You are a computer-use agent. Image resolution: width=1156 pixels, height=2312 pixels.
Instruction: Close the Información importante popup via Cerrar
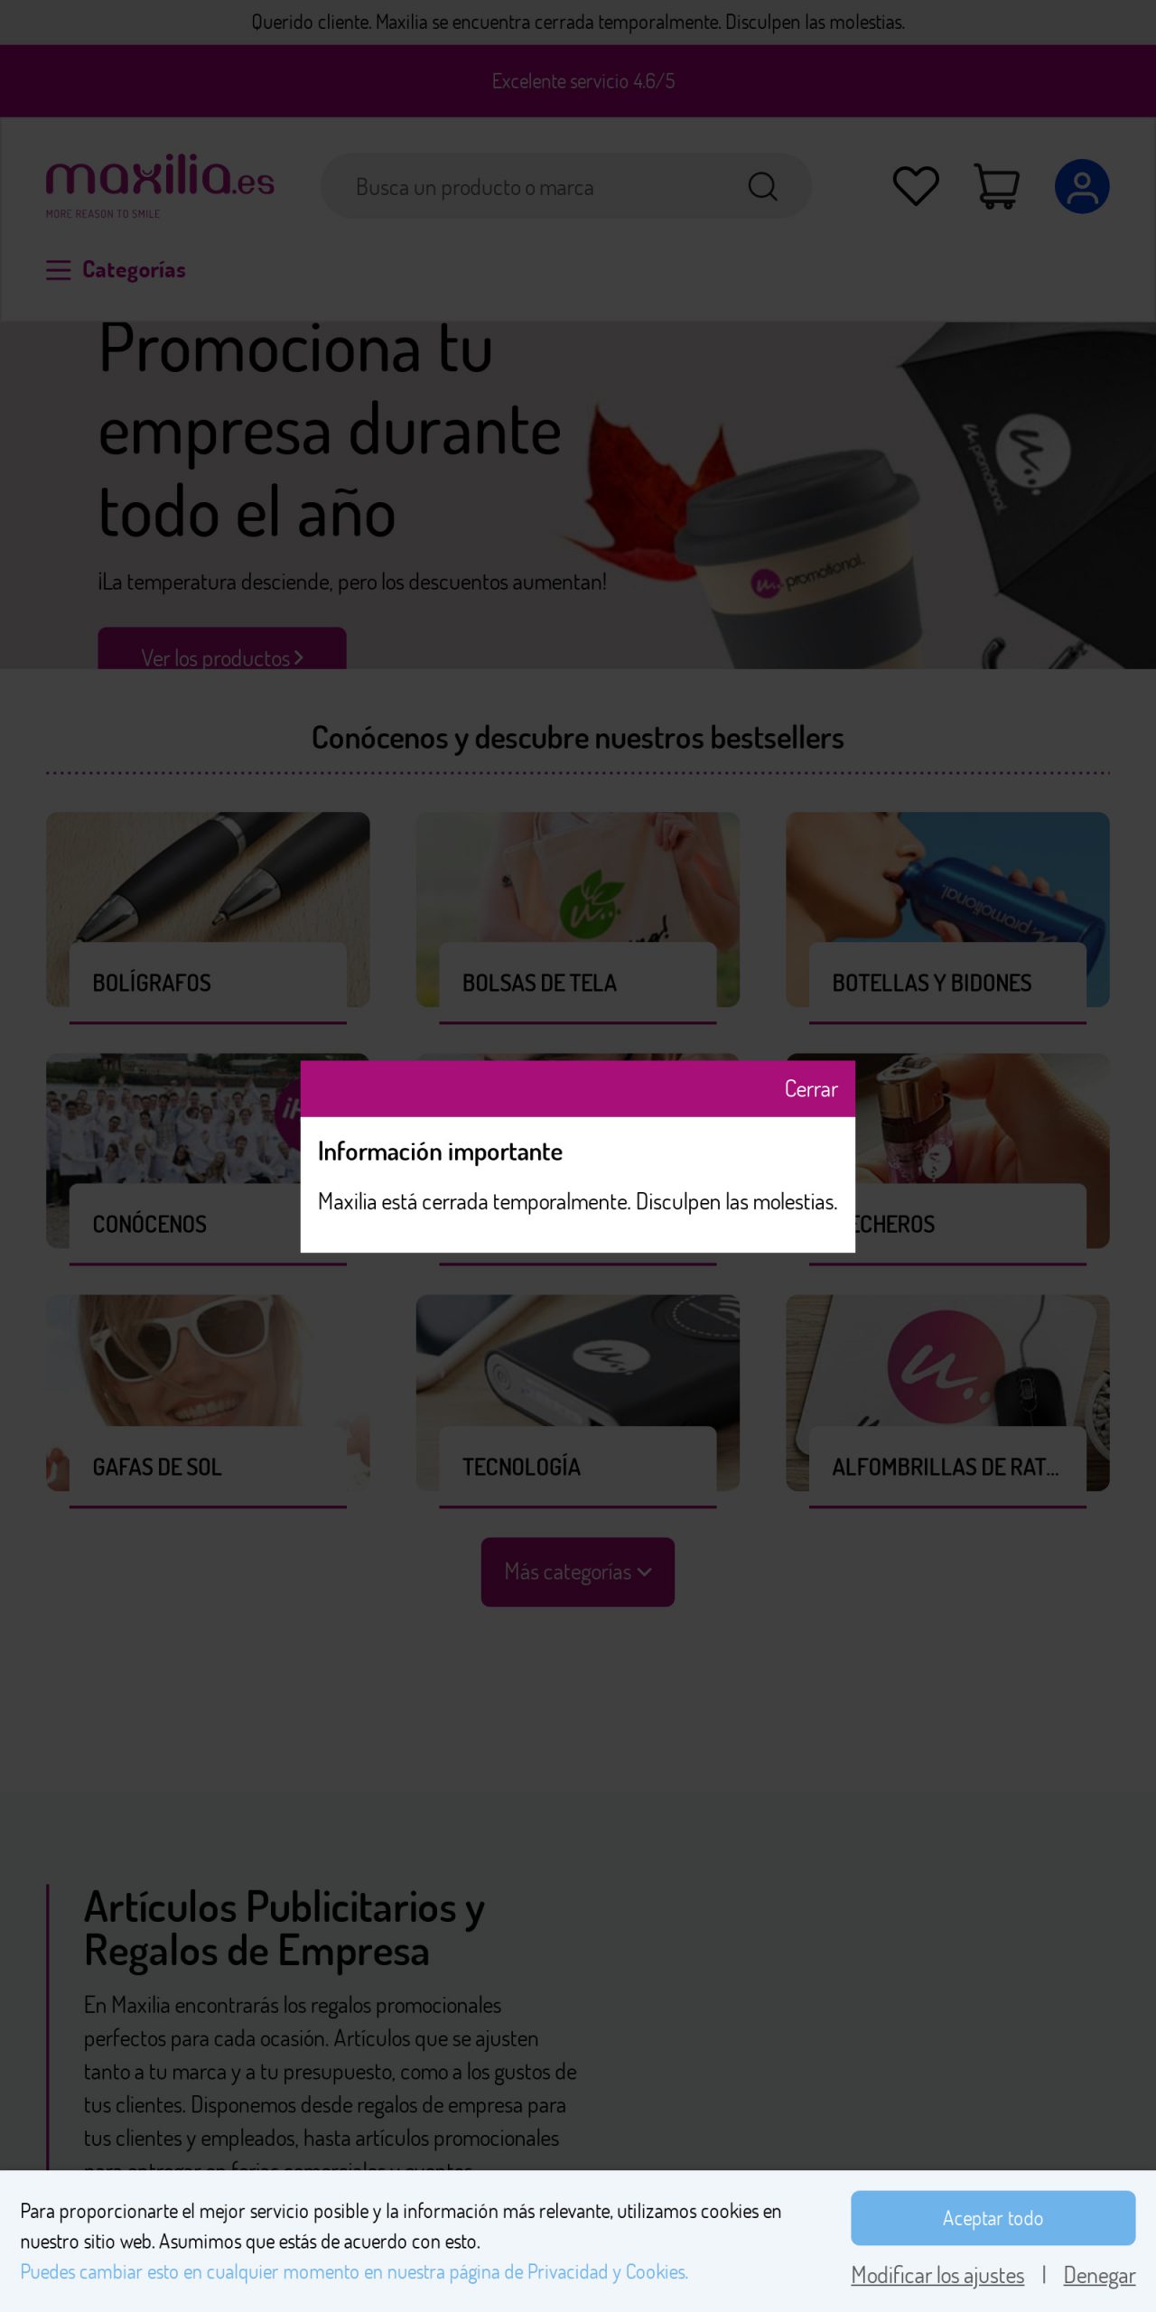coord(810,1088)
